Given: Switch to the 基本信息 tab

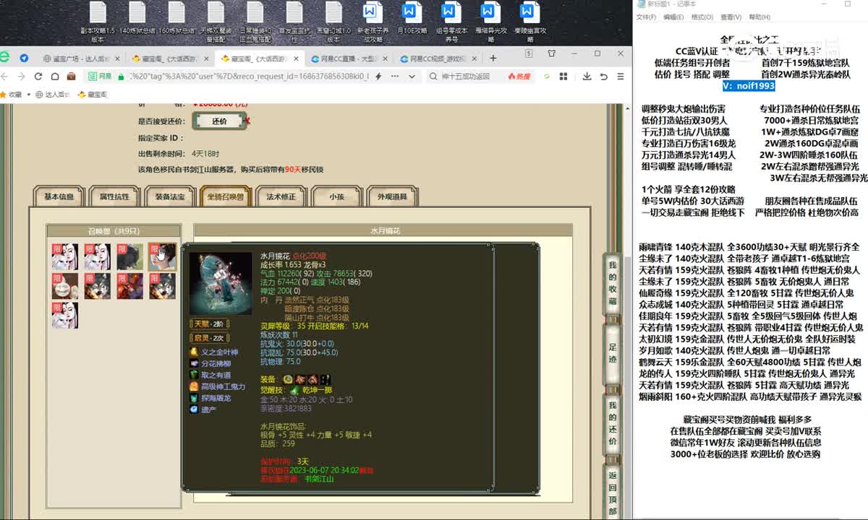Looking at the screenshot, I should [x=59, y=196].
